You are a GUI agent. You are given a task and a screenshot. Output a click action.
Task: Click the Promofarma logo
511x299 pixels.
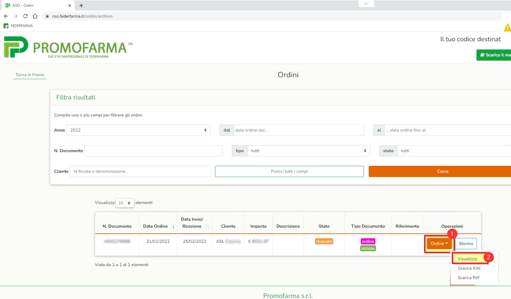click(x=68, y=48)
